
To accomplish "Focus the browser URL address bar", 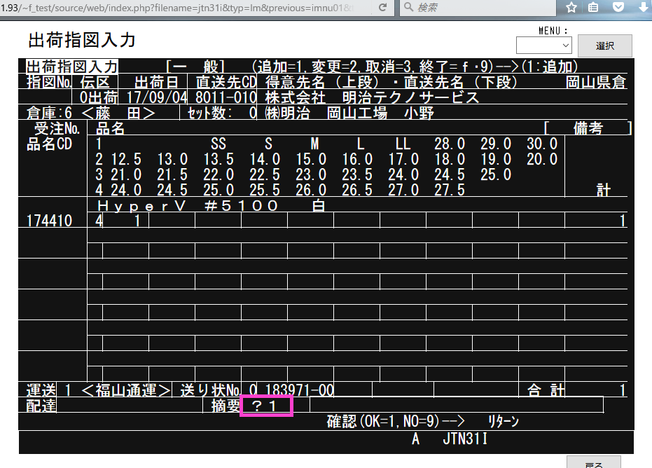I will coord(182,7).
